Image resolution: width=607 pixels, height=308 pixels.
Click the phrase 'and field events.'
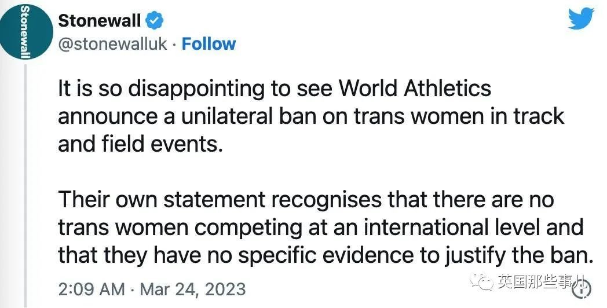click(x=141, y=144)
